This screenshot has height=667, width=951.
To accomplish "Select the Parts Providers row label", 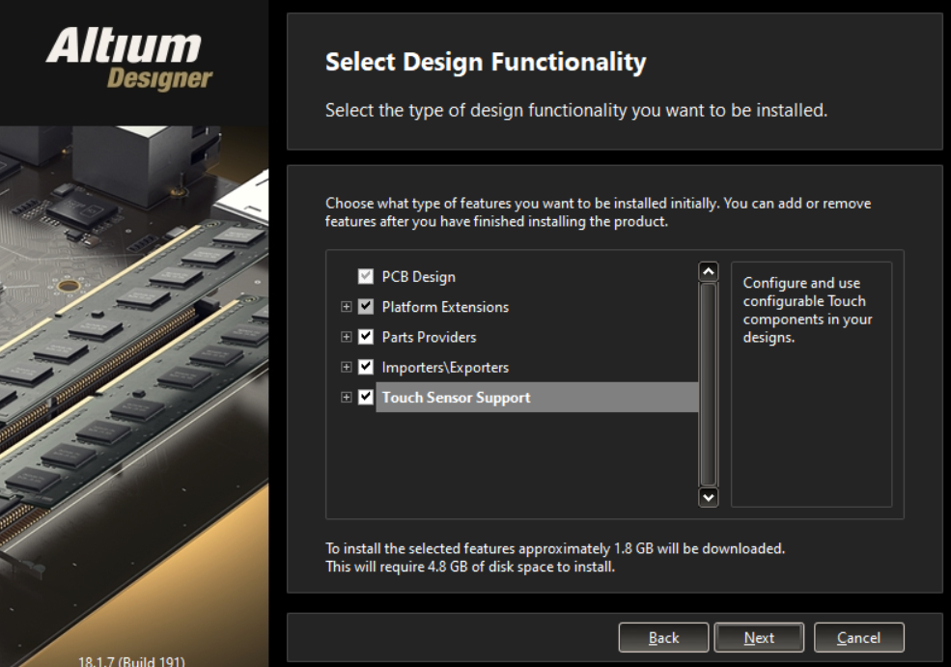I will click(429, 337).
